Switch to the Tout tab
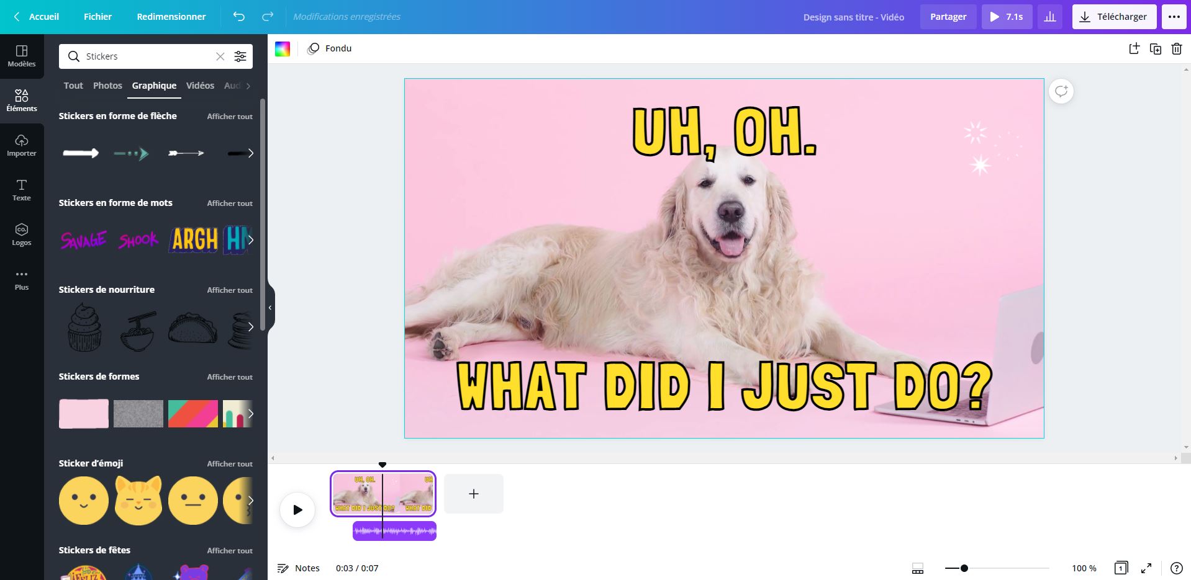This screenshot has width=1191, height=580. pyautogui.click(x=73, y=86)
